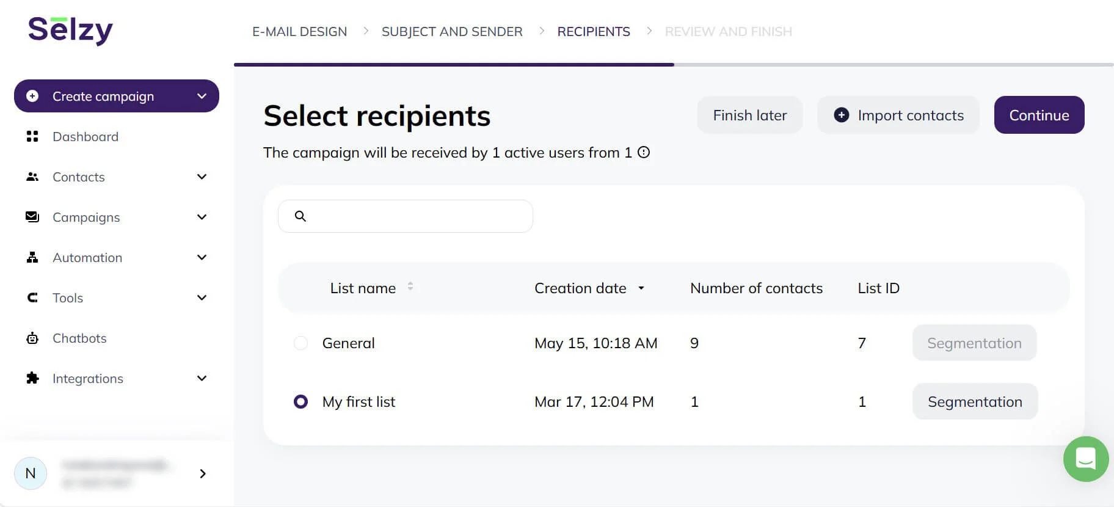Image resolution: width=1114 pixels, height=507 pixels.
Task: Click the info icon beside active users text
Action: [644, 152]
